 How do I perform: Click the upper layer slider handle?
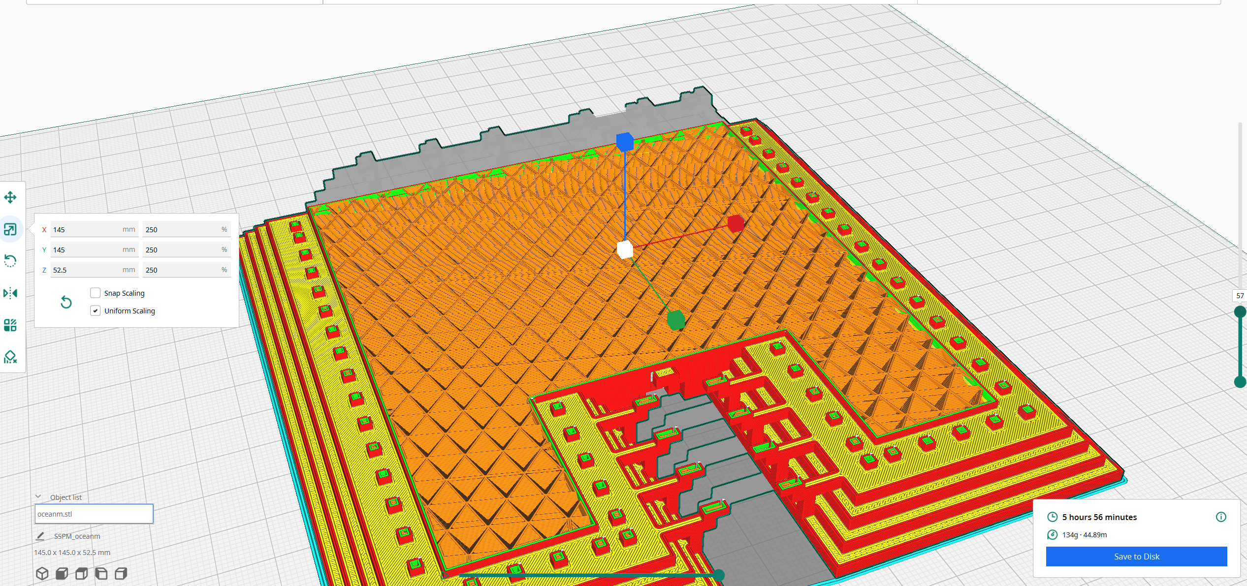[x=1240, y=311]
